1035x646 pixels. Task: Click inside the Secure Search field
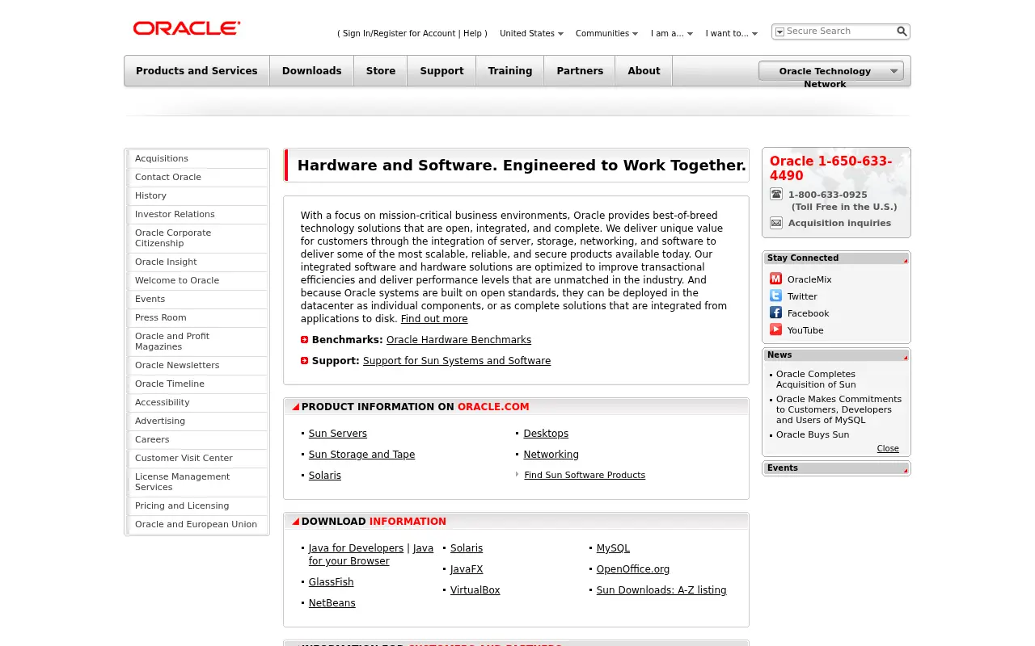[839, 31]
